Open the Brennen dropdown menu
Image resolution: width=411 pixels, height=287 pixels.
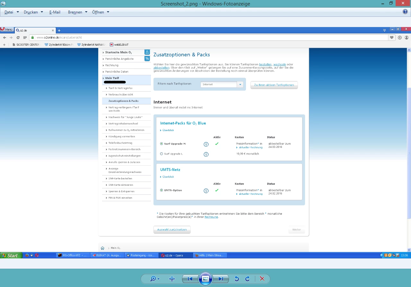tap(77, 12)
